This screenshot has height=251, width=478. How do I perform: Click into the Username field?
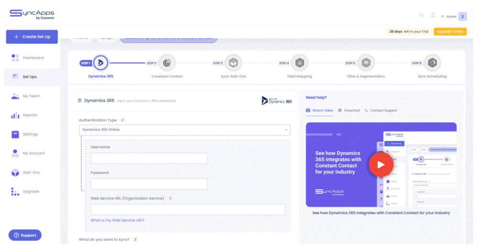pyautogui.click(x=149, y=158)
